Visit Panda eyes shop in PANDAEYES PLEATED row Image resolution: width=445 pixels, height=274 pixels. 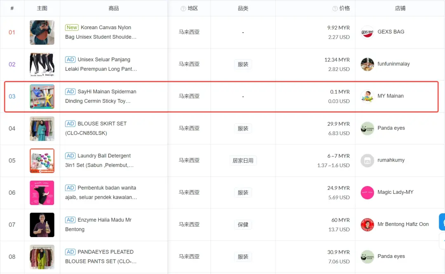[x=391, y=256]
